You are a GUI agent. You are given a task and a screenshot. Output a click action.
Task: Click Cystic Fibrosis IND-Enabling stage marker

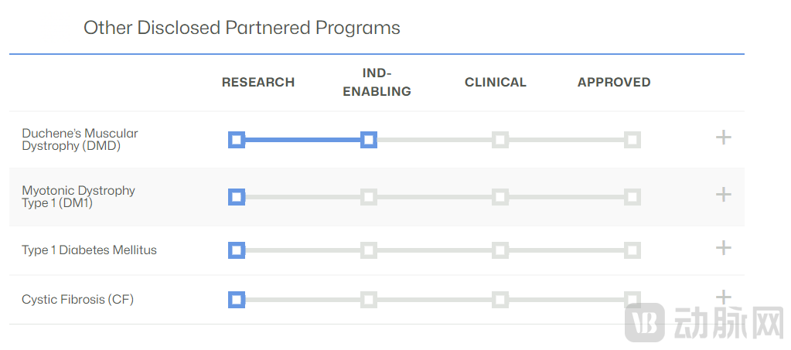click(369, 300)
